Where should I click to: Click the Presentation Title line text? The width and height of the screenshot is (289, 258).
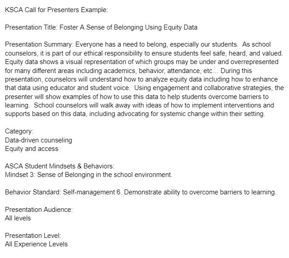(x=101, y=27)
